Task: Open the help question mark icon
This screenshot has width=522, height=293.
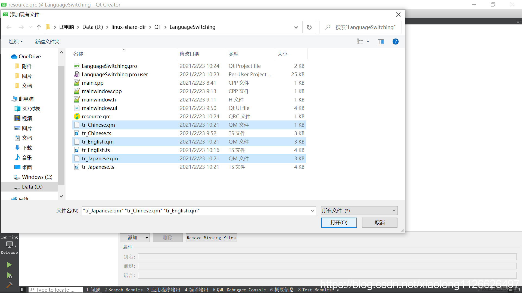Action: tap(396, 42)
